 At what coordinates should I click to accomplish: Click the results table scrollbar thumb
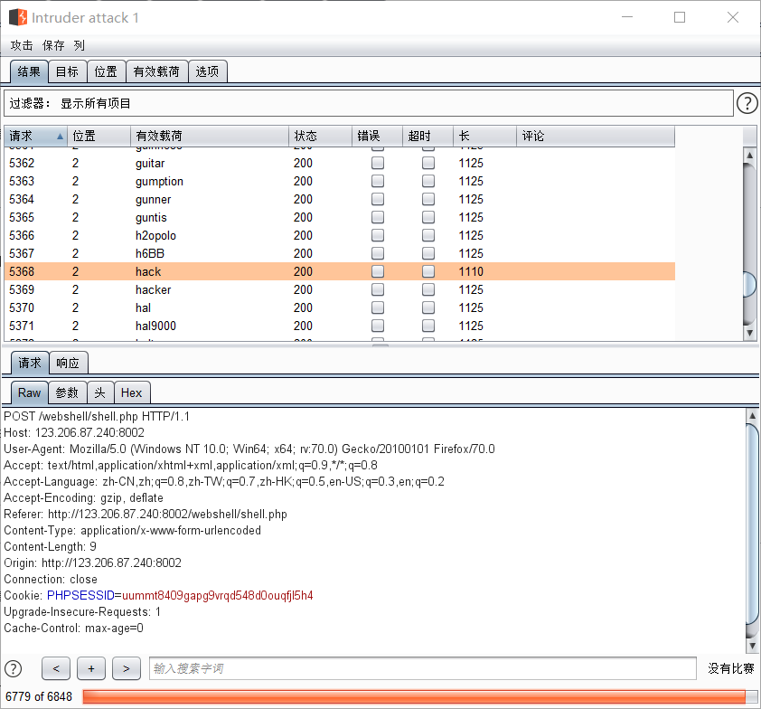coord(750,284)
